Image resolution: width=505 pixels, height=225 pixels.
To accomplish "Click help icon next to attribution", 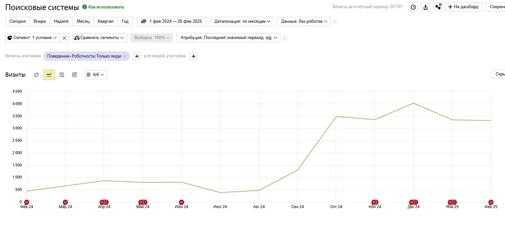I will tap(285, 38).
